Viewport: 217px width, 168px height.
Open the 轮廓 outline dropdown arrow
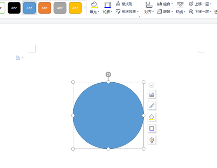click(112, 12)
